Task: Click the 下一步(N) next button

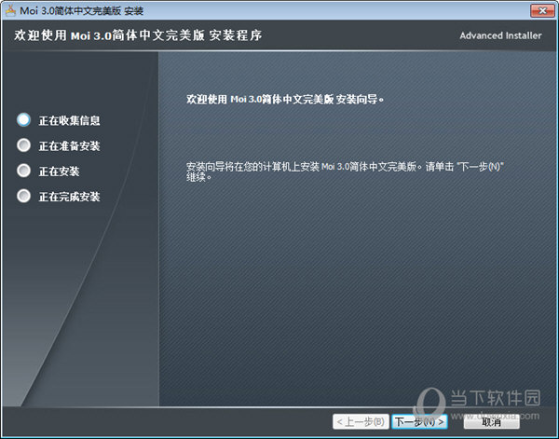Action: pos(419,422)
